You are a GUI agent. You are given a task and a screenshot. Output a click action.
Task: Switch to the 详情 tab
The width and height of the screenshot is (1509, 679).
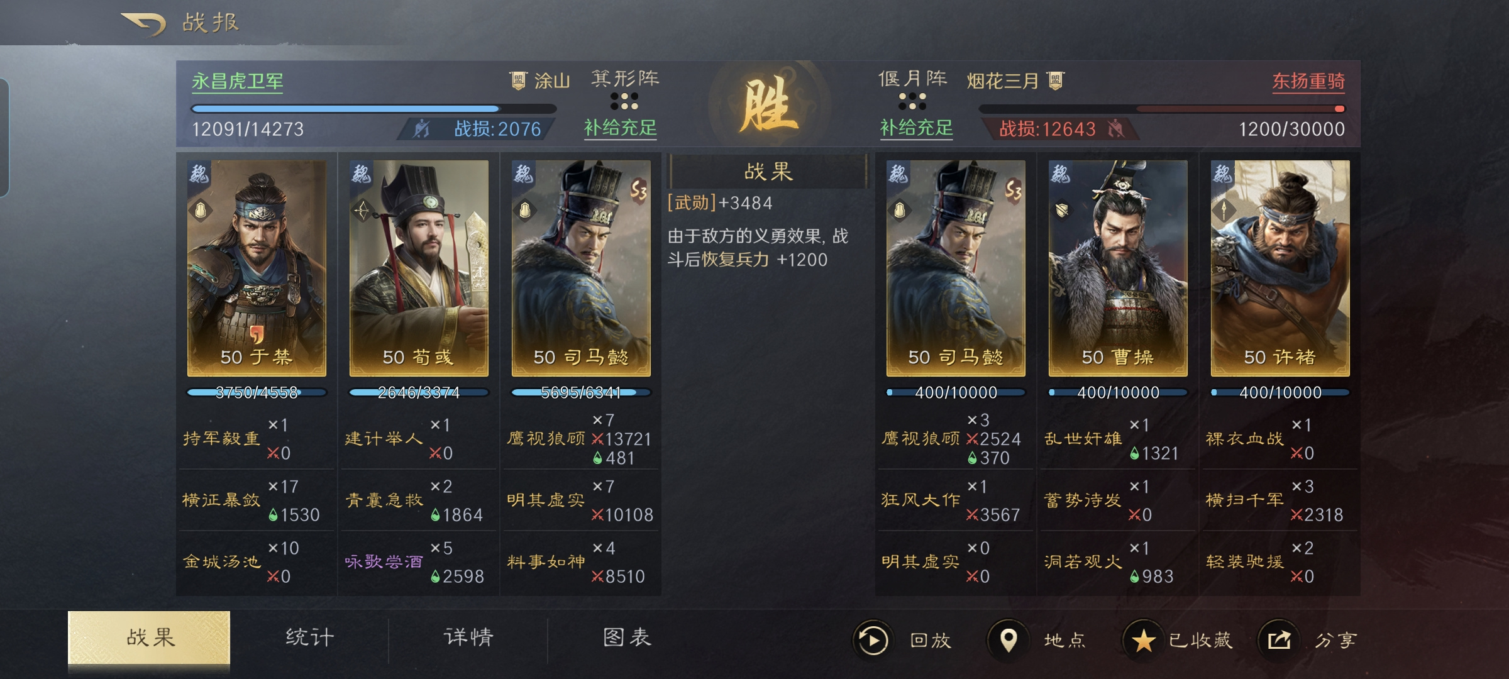(468, 638)
